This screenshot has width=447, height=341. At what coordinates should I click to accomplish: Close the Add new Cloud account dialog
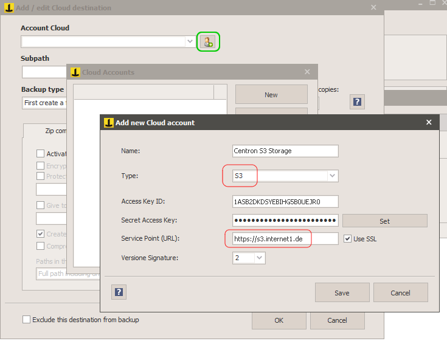click(x=429, y=122)
